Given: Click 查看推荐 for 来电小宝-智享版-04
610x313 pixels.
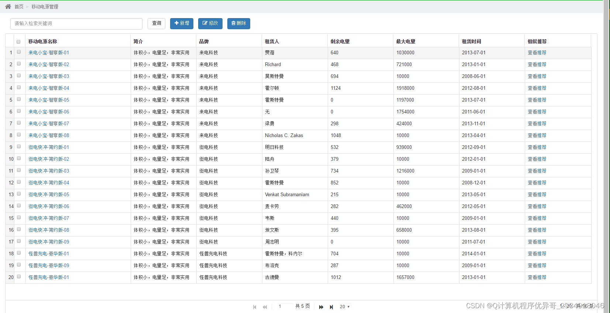Looking at the screenshot, I should pyautogui.click(x=537, y=88).
